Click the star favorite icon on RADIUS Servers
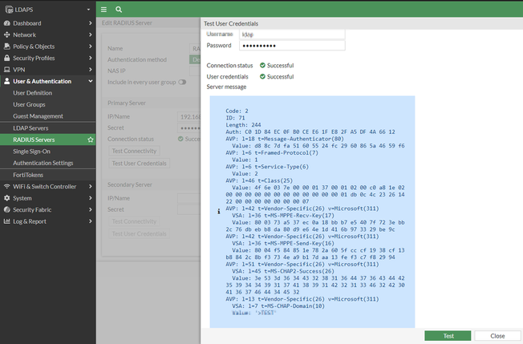This screenshot has height=344, width=523. click(x=91, y=140)
